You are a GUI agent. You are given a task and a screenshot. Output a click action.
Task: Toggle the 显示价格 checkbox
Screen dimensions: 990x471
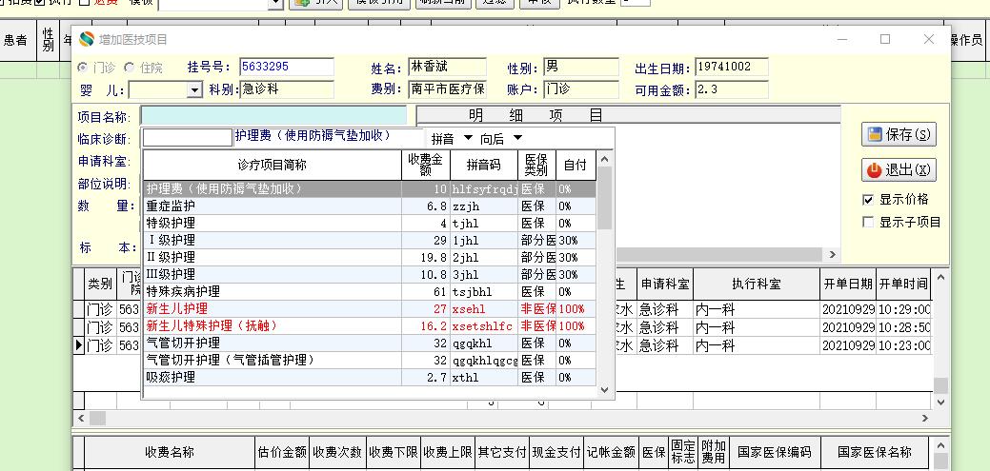(868, 200)
